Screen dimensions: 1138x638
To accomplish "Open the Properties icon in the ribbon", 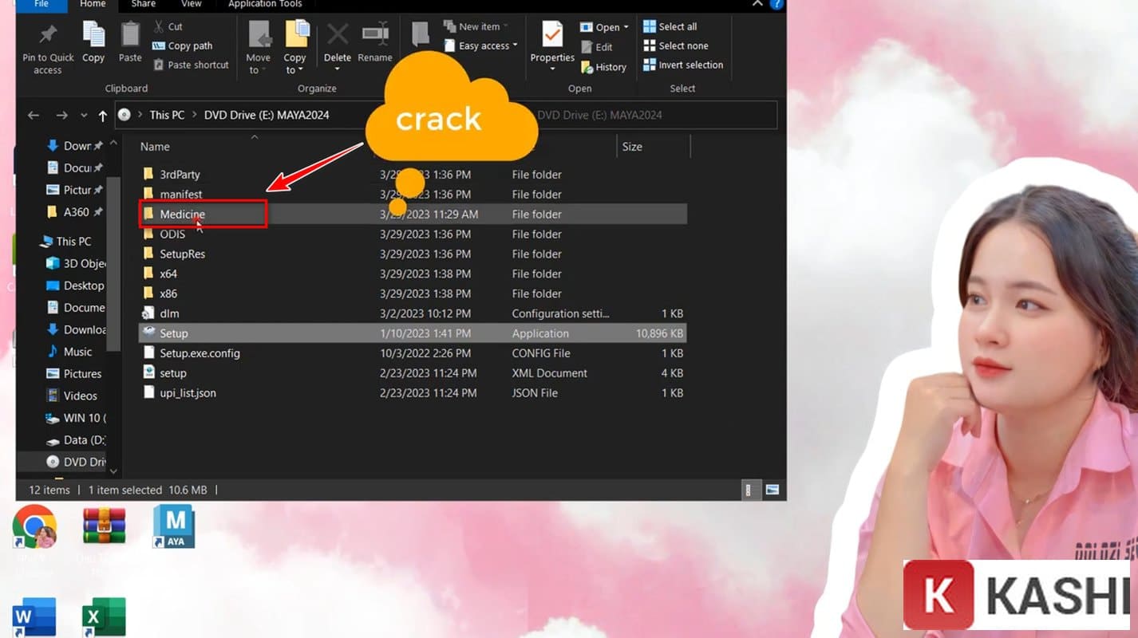I will tap(552, 37).
